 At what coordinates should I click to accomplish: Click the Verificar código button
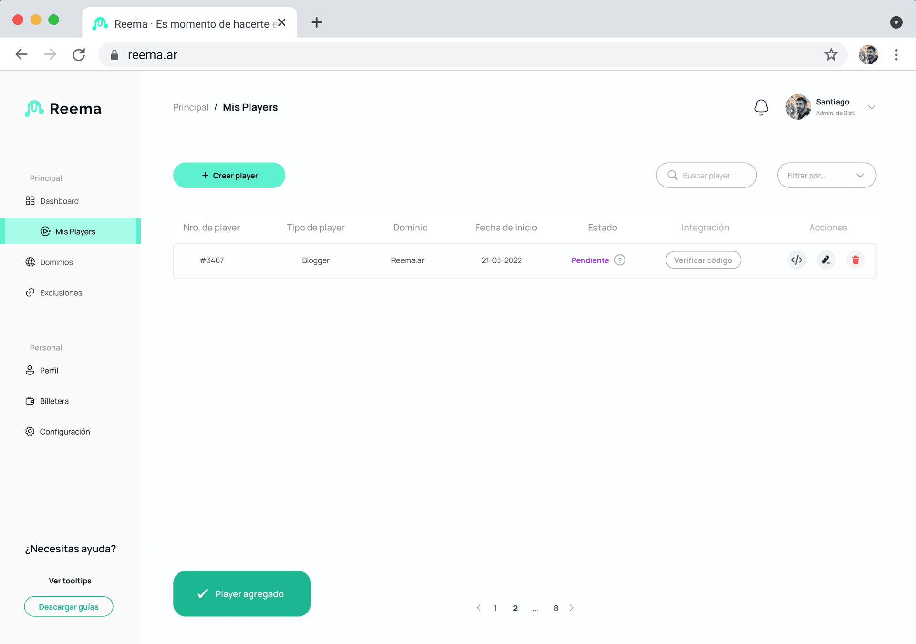(703, 260)
